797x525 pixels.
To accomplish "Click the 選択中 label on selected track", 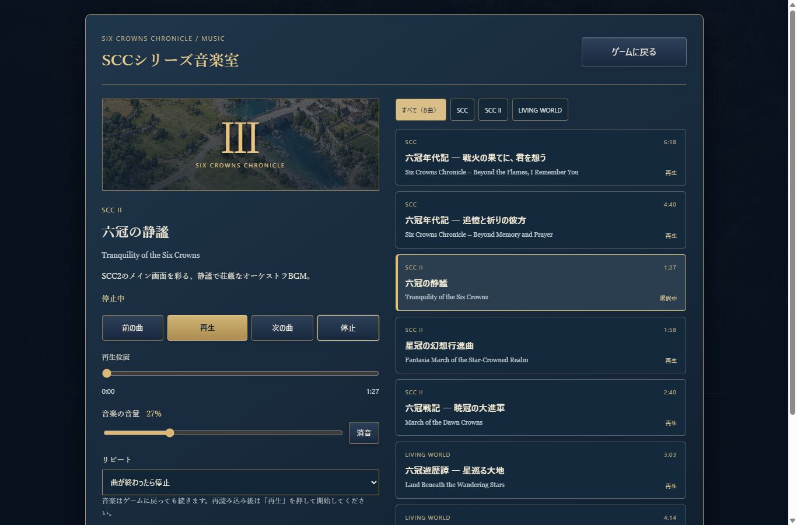I will pos(668,298).
